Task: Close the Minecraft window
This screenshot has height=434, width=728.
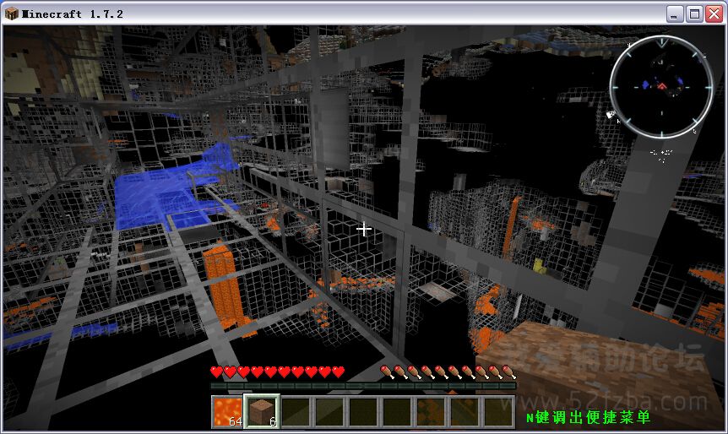Action: (714, 14)
